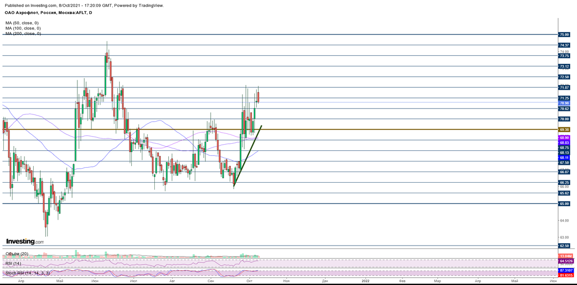Viewport: 577px width, 285px height.
Task: Click the 68.13 price level tag
Action: point(564,153)
